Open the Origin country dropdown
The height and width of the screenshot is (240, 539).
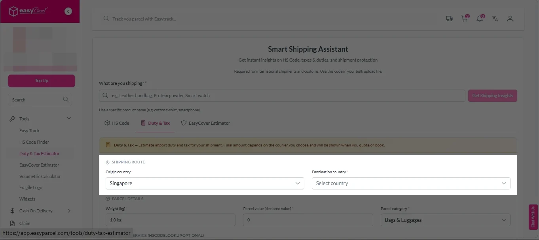[x=205, y=183]
